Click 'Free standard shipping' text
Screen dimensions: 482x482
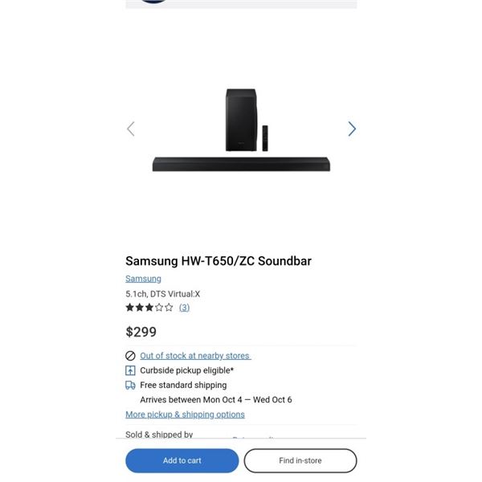pos(183,385)
